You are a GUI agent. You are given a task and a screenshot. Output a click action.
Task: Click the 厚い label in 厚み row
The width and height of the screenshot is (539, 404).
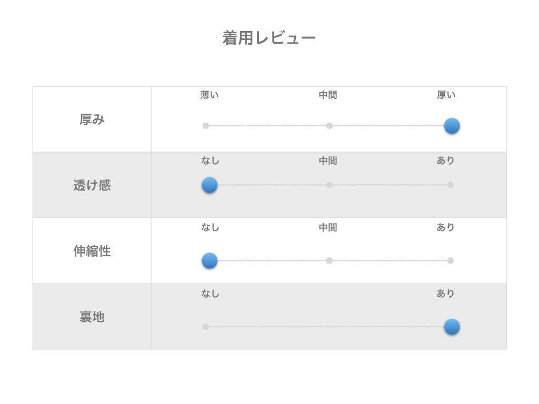click(x=446, y=95)
